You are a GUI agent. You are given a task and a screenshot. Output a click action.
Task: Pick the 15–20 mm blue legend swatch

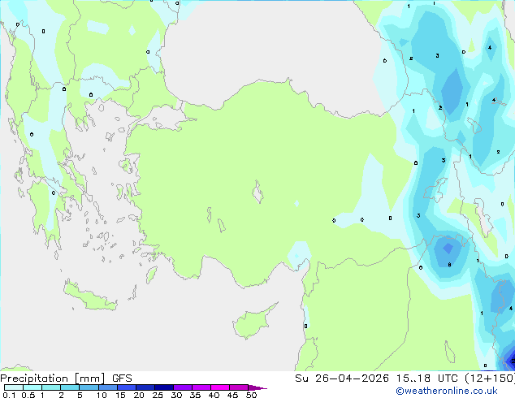127,387
